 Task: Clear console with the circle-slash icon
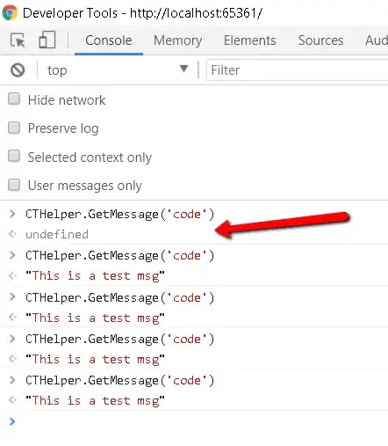tap(18, 70)
